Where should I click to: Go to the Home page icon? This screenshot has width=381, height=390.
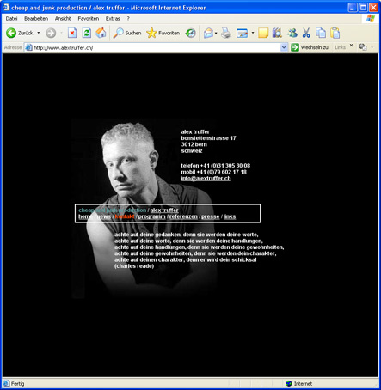point(101,33)
